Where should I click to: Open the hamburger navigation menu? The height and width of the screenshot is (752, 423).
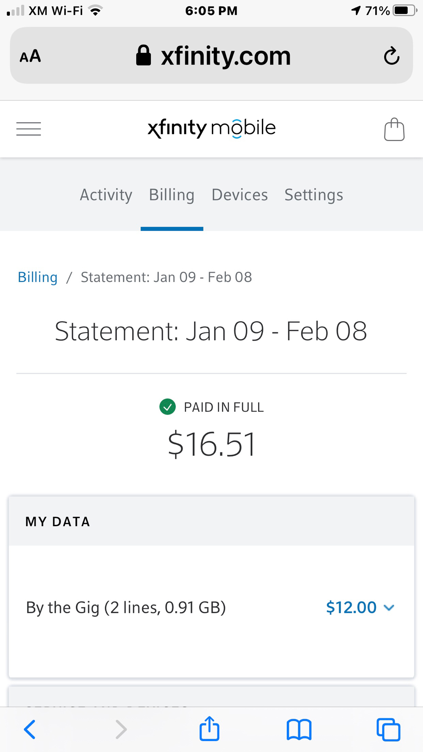29,129
